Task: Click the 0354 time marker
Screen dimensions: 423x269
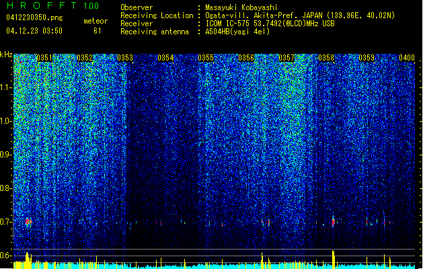Action: (165, 58)
